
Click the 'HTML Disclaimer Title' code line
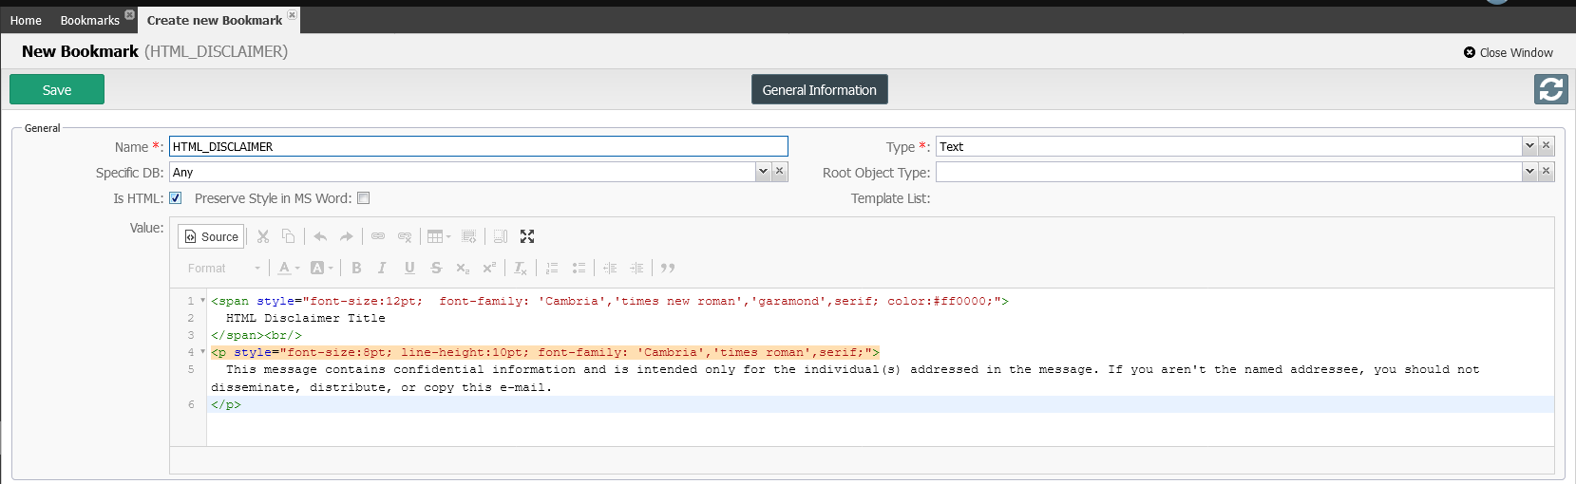(306, 318)
